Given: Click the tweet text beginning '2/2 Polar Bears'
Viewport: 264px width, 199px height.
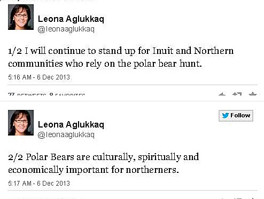Looking at the screenshot, I should pyautogui.click(x=104, y=163).
